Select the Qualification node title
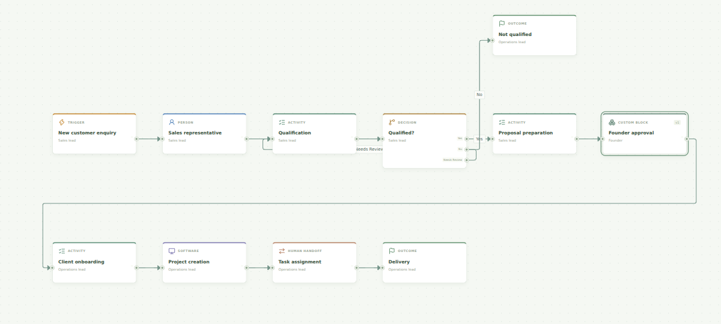This screenshot has height=324, width=721. (295, 133)
